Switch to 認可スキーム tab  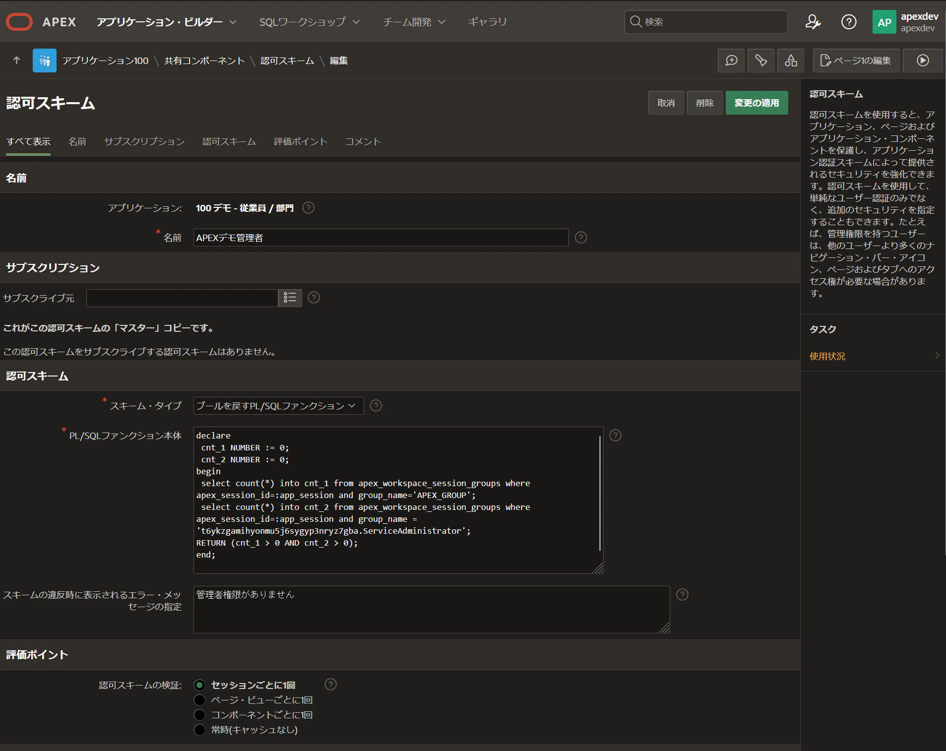[x=229, y=142]
